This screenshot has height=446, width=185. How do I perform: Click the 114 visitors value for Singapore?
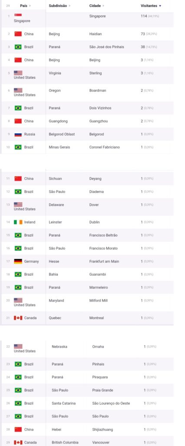(144, 16)
